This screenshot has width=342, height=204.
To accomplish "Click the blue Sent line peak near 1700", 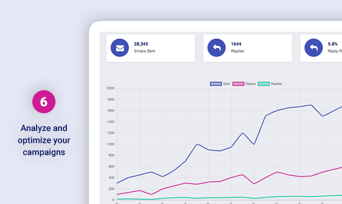I will coord(311,105).
